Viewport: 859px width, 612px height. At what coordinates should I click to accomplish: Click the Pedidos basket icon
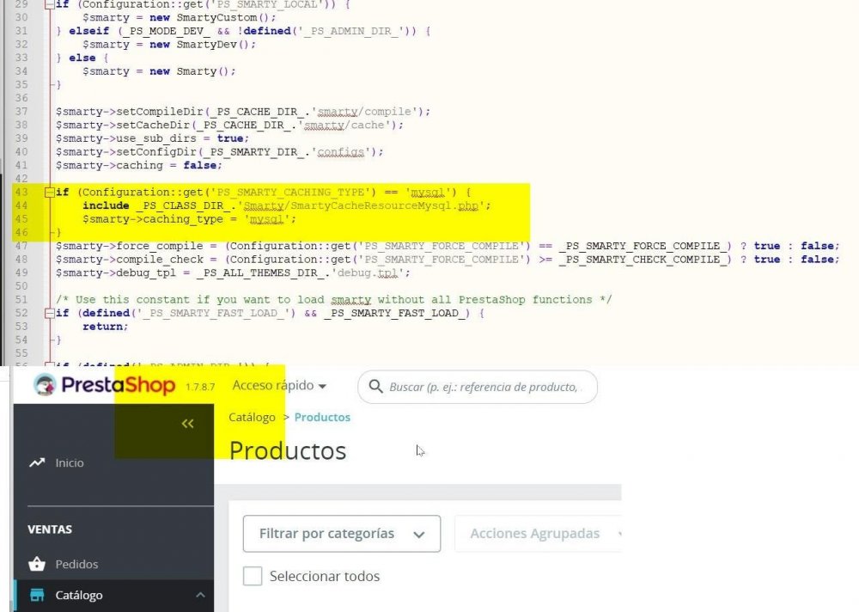point(37,564)
